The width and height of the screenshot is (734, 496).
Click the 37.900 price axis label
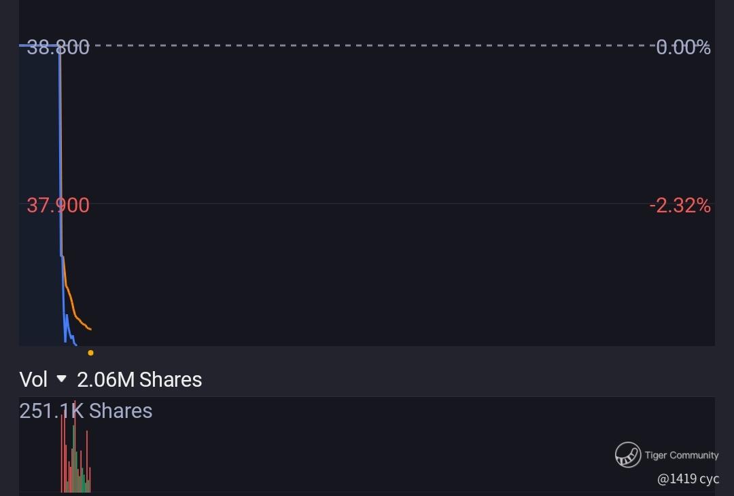click(x=58, y=205)
